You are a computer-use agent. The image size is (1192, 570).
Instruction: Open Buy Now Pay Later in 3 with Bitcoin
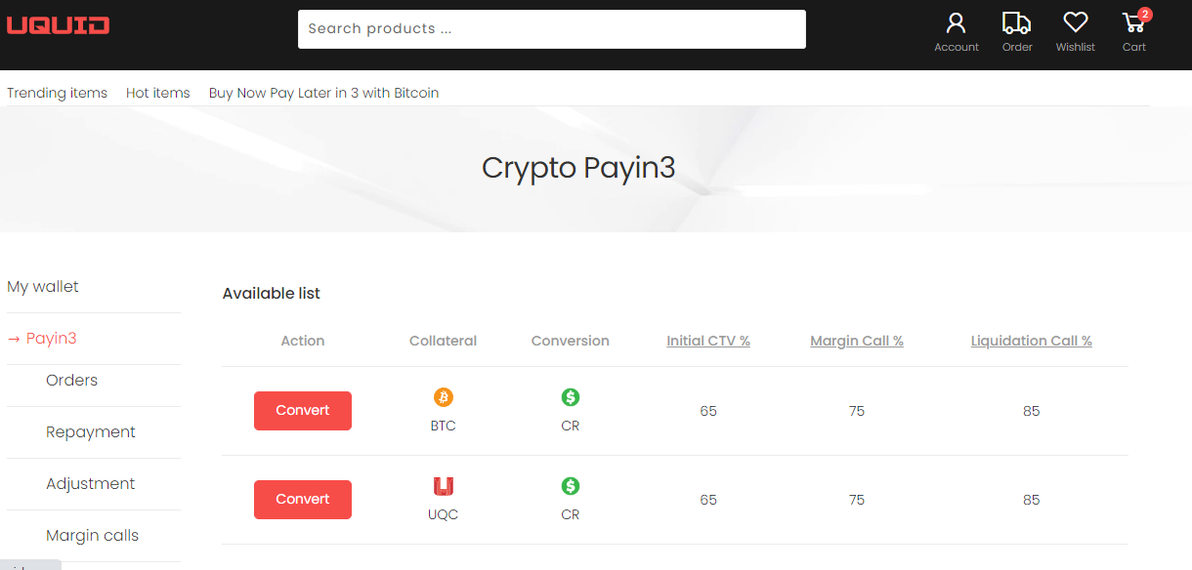pyautogui.click(x=323, y=93)
